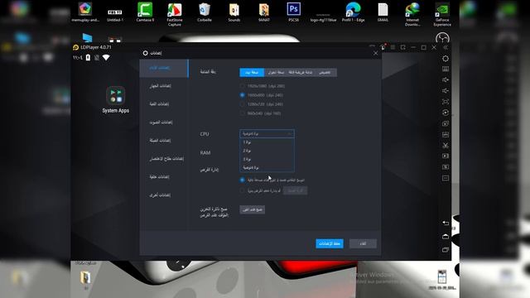Open the hamburger menu in LDPlayer title bar
Image resolution: width=530 pixels, height=298 pixels.
(393, 48)
